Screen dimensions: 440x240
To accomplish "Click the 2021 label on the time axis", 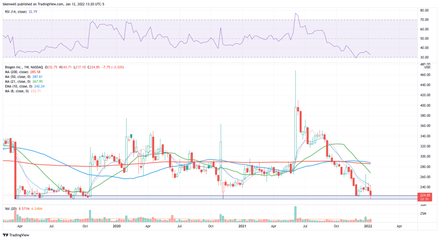I will pyautogui.click(x=242, y=226).
